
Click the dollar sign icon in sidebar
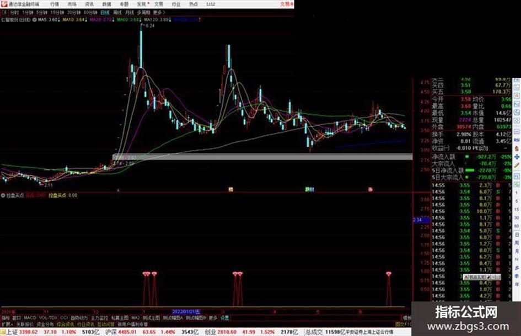517,148
